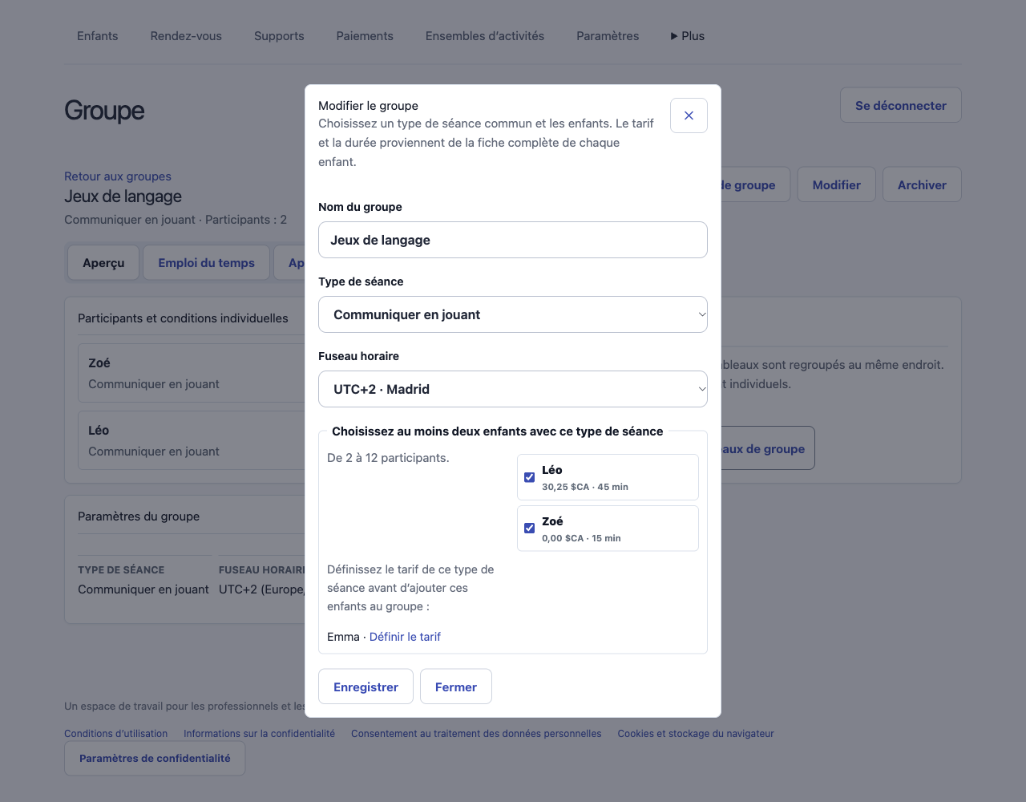This screenshot has height=802, width=1026.
Task: Open the Type de séance dropdown
Action: click(x=513, y=314)
